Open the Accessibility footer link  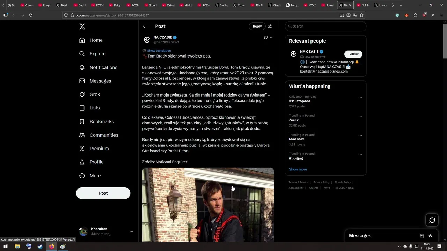pos(296,188)
